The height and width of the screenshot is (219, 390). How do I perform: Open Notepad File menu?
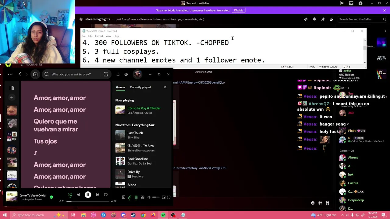83,36
